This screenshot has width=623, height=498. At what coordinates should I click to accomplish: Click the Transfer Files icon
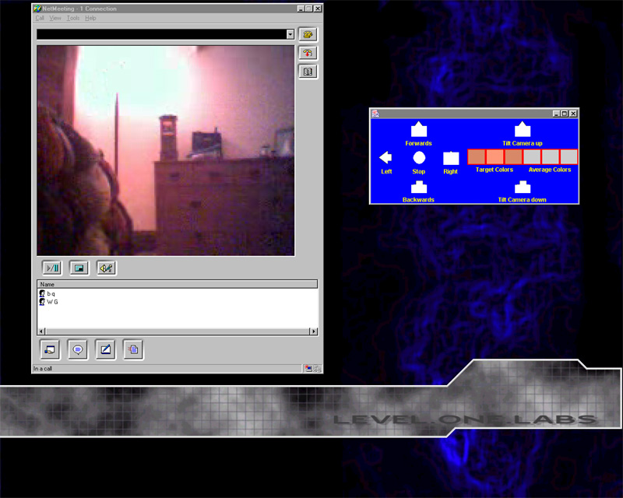pyautogui.click(x=133, y=349)
